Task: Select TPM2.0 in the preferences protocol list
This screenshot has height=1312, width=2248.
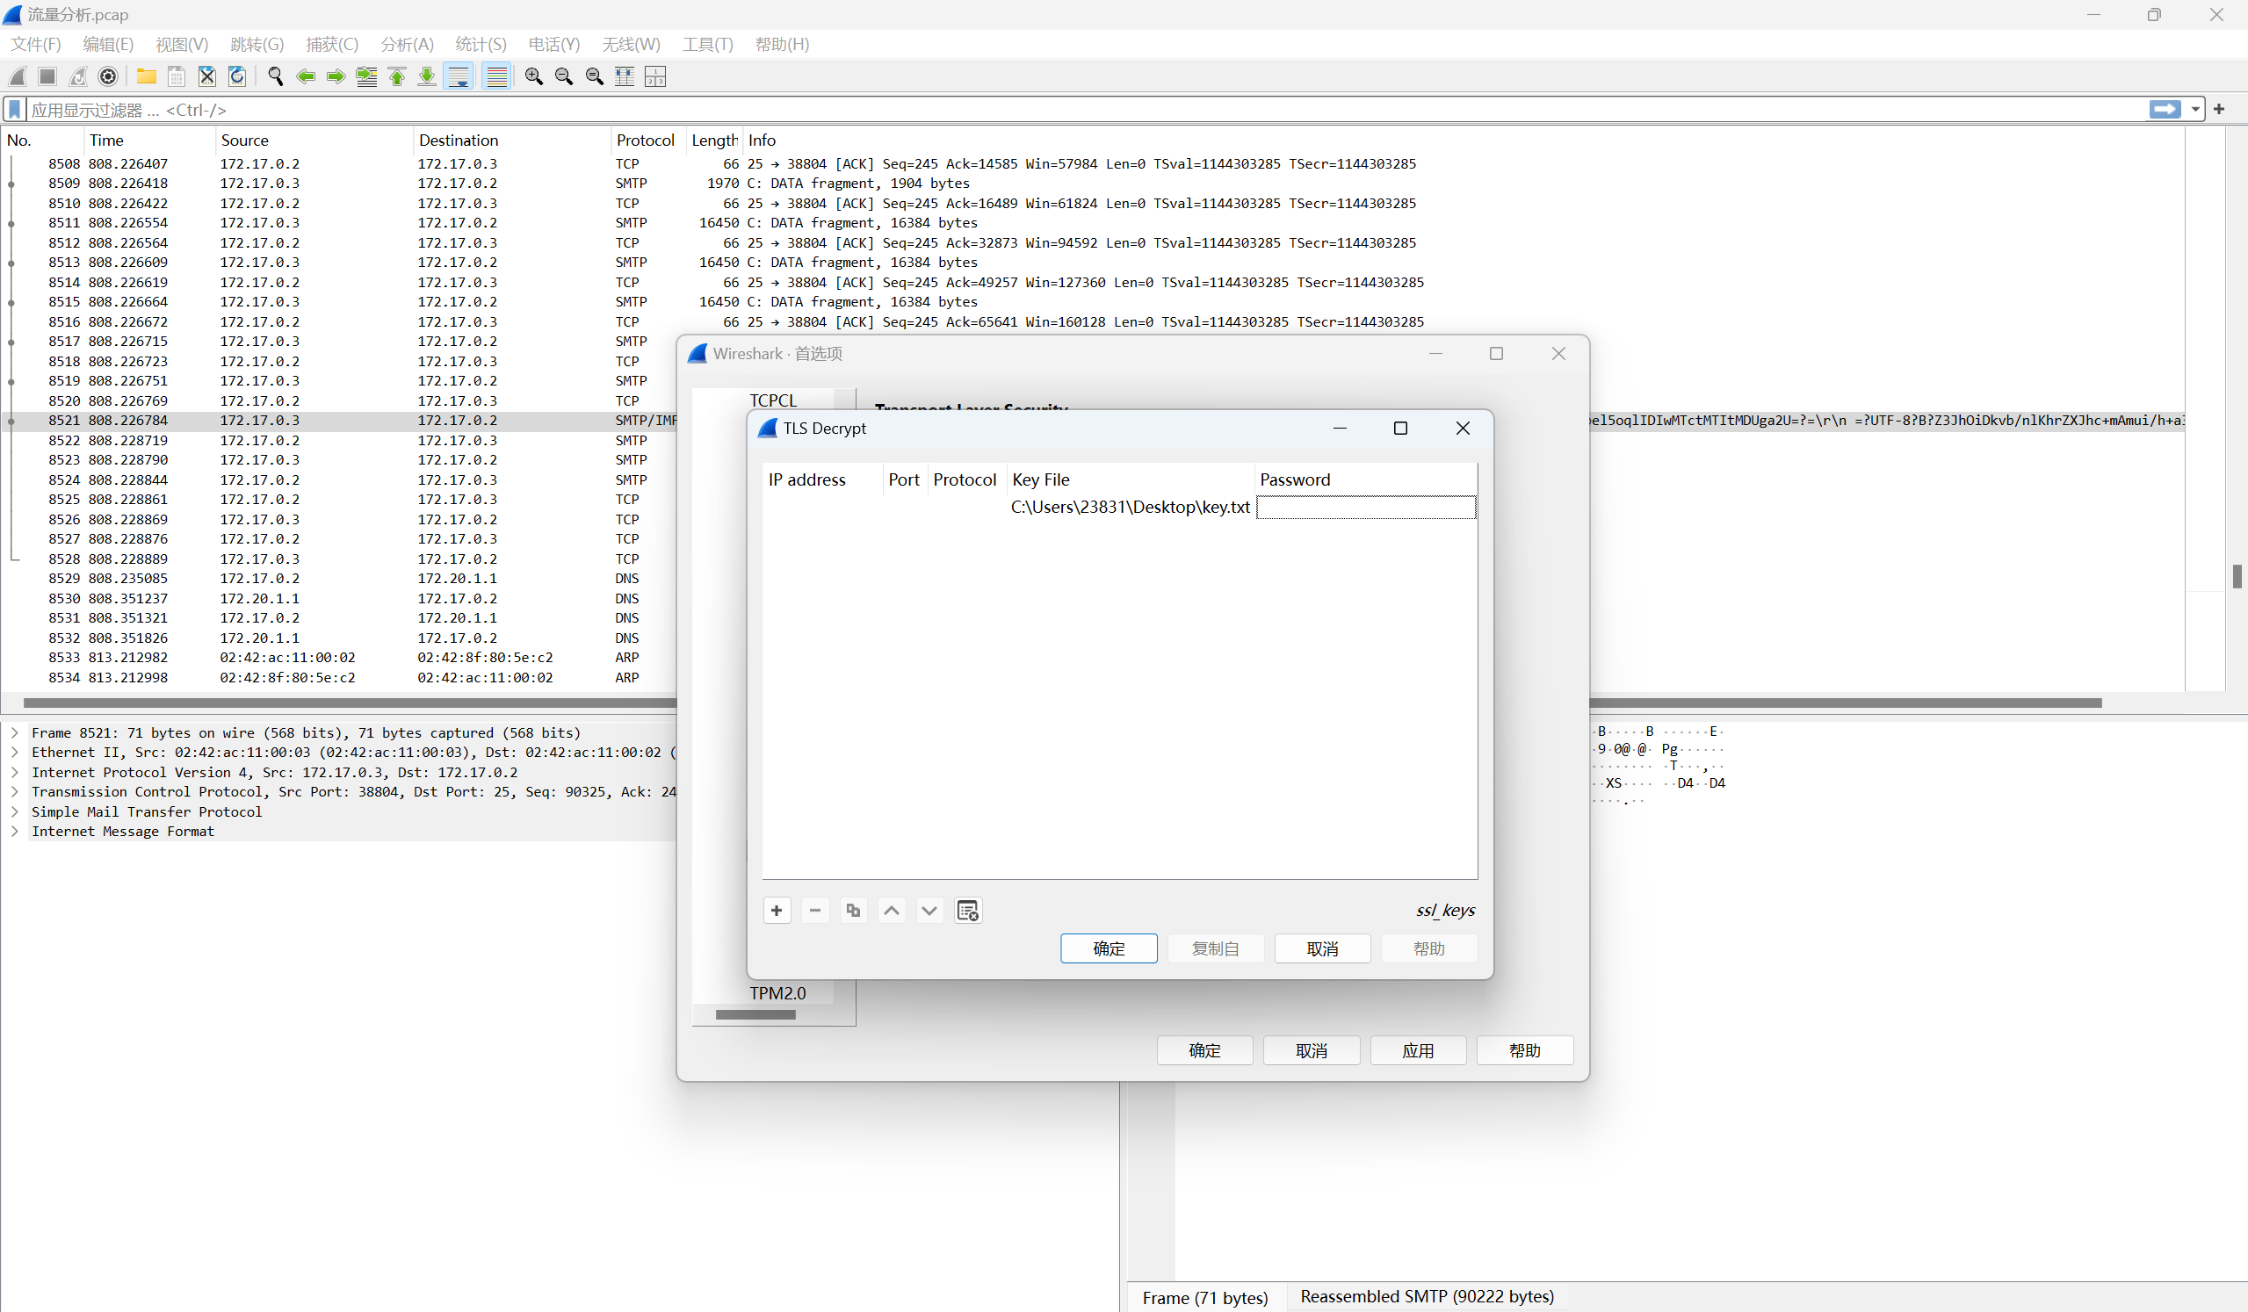Action: pos(777,992)
